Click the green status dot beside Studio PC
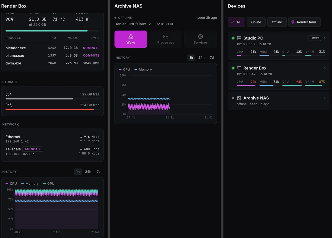The height and width of the screenshot is (238, 332). 233,38
